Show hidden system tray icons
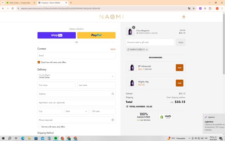The height and width of the screenshot is (141, 225). [x=189, y=139]
